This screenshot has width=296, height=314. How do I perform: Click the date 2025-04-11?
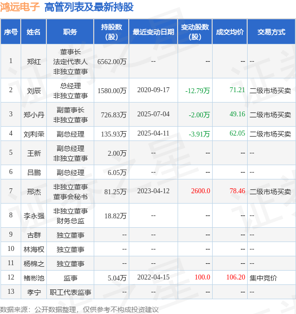153,133
